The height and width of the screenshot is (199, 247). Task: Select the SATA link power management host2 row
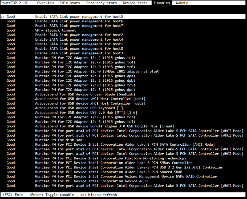[x=123, y=35]
